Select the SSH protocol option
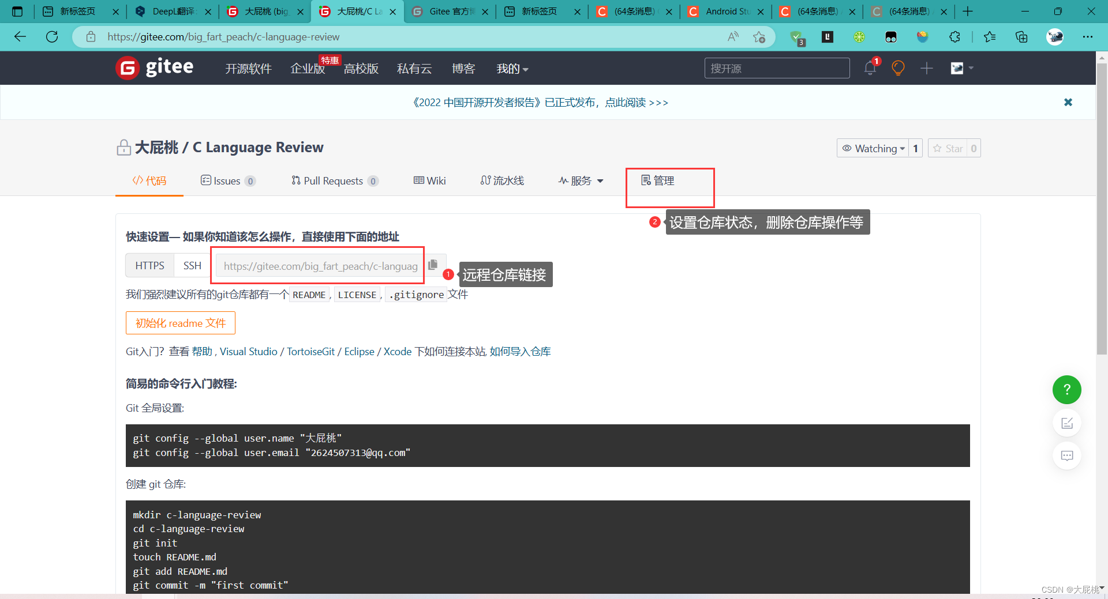The width and height of the screenshot is (1108, 599). click(x=192, y=265)
